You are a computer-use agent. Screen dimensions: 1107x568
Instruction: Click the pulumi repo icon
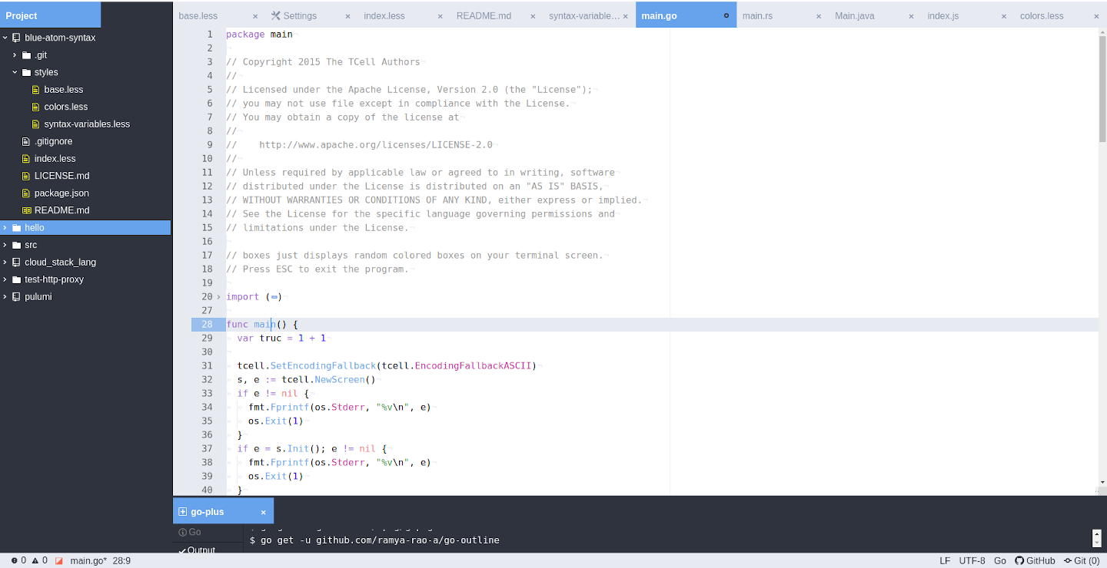coord(16,297)
